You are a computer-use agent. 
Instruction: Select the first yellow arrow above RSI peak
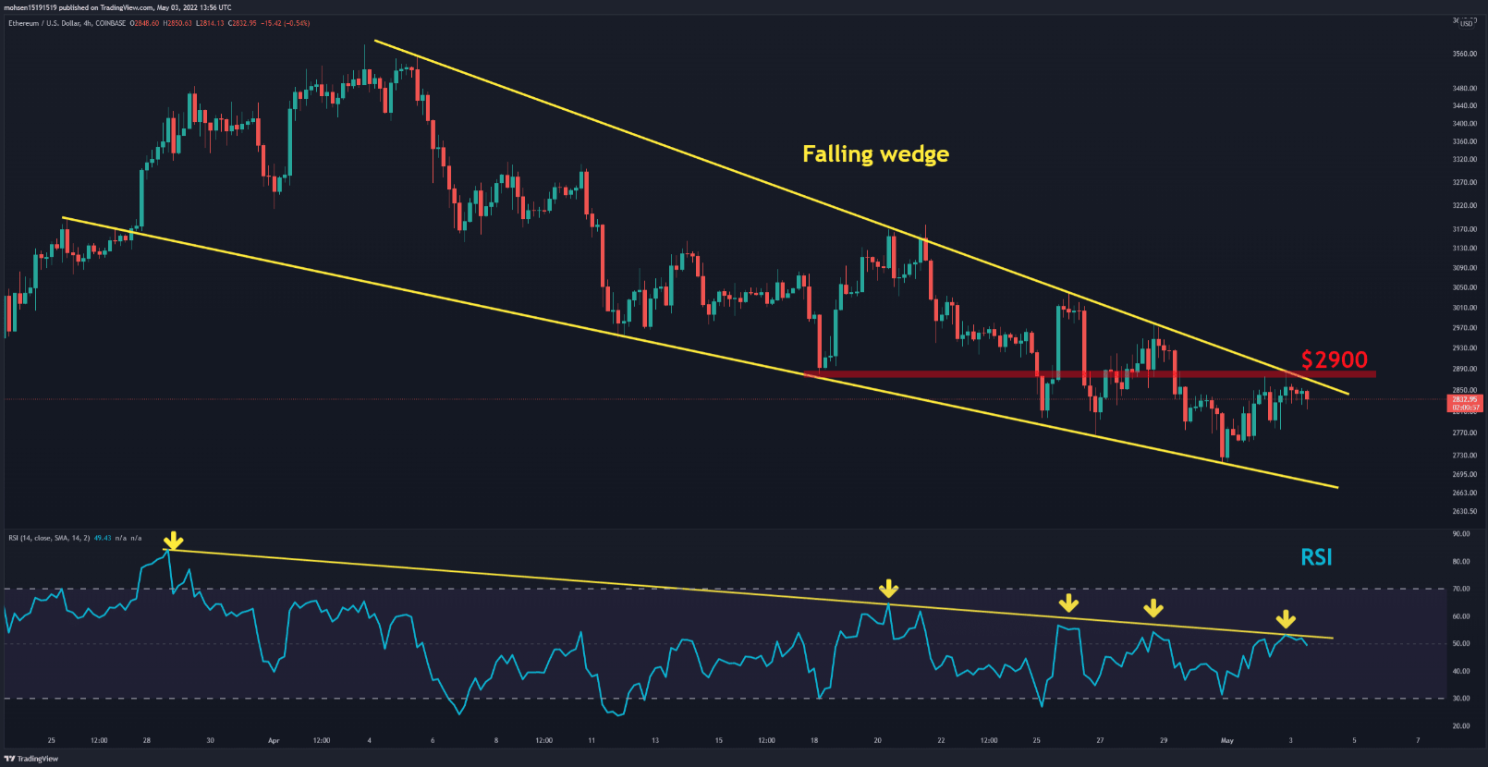(173, 541)
